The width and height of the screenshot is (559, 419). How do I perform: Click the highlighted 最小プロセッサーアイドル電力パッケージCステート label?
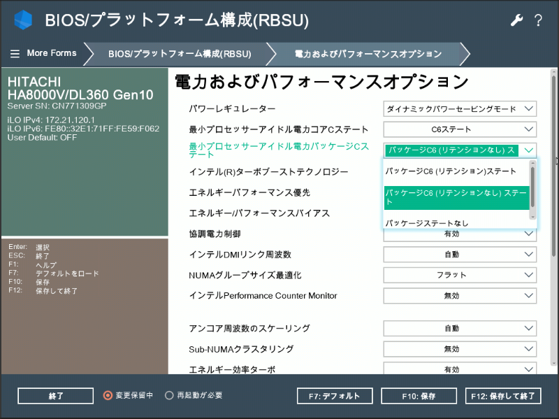[279, 150]
